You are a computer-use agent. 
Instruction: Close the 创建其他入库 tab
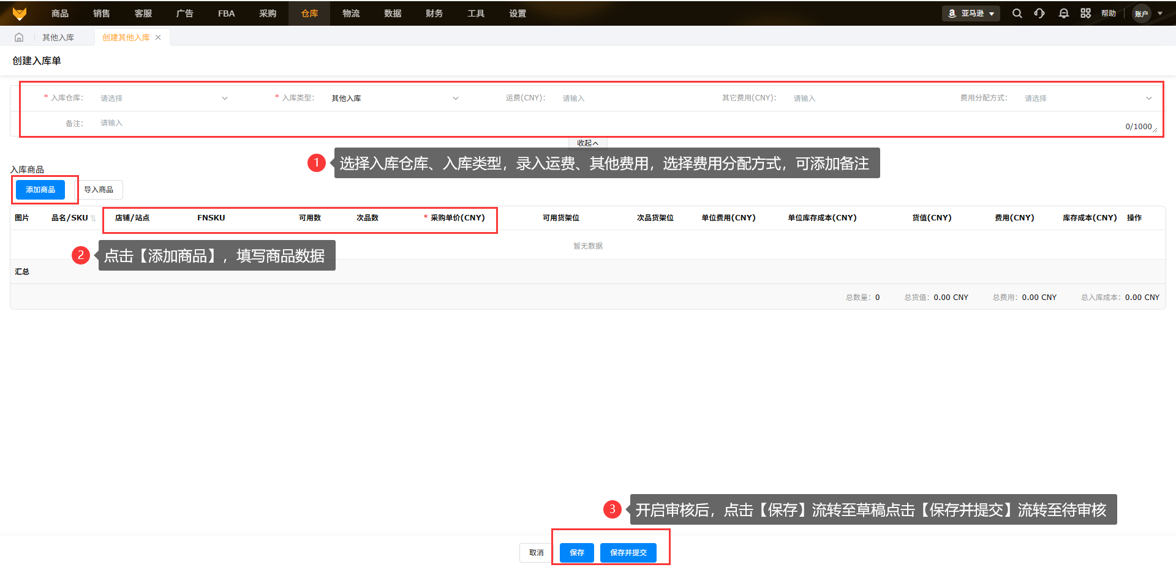[158, 37]
